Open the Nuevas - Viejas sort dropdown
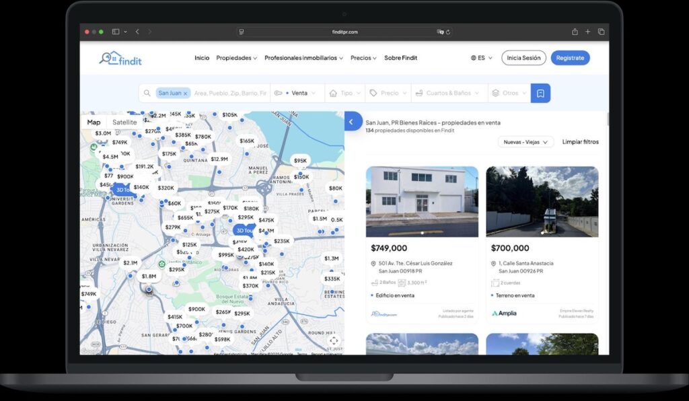The width and height of the screenshot is (689, 401). click(x=525, y=141)
